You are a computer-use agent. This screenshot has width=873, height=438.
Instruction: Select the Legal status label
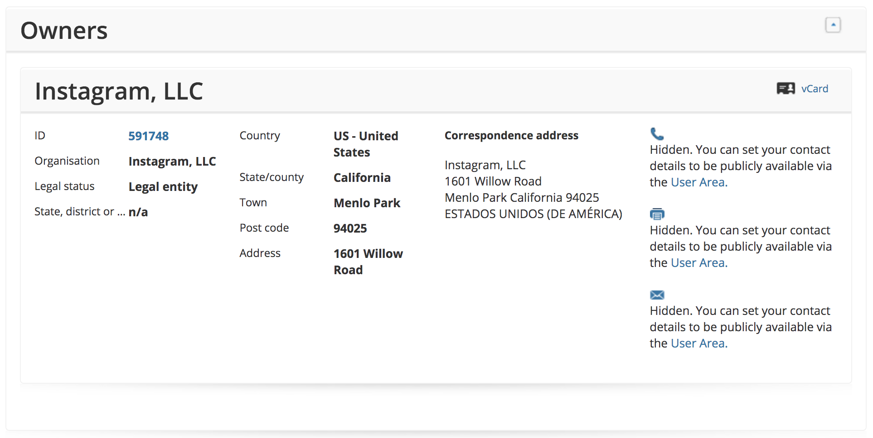coord(64,186)
